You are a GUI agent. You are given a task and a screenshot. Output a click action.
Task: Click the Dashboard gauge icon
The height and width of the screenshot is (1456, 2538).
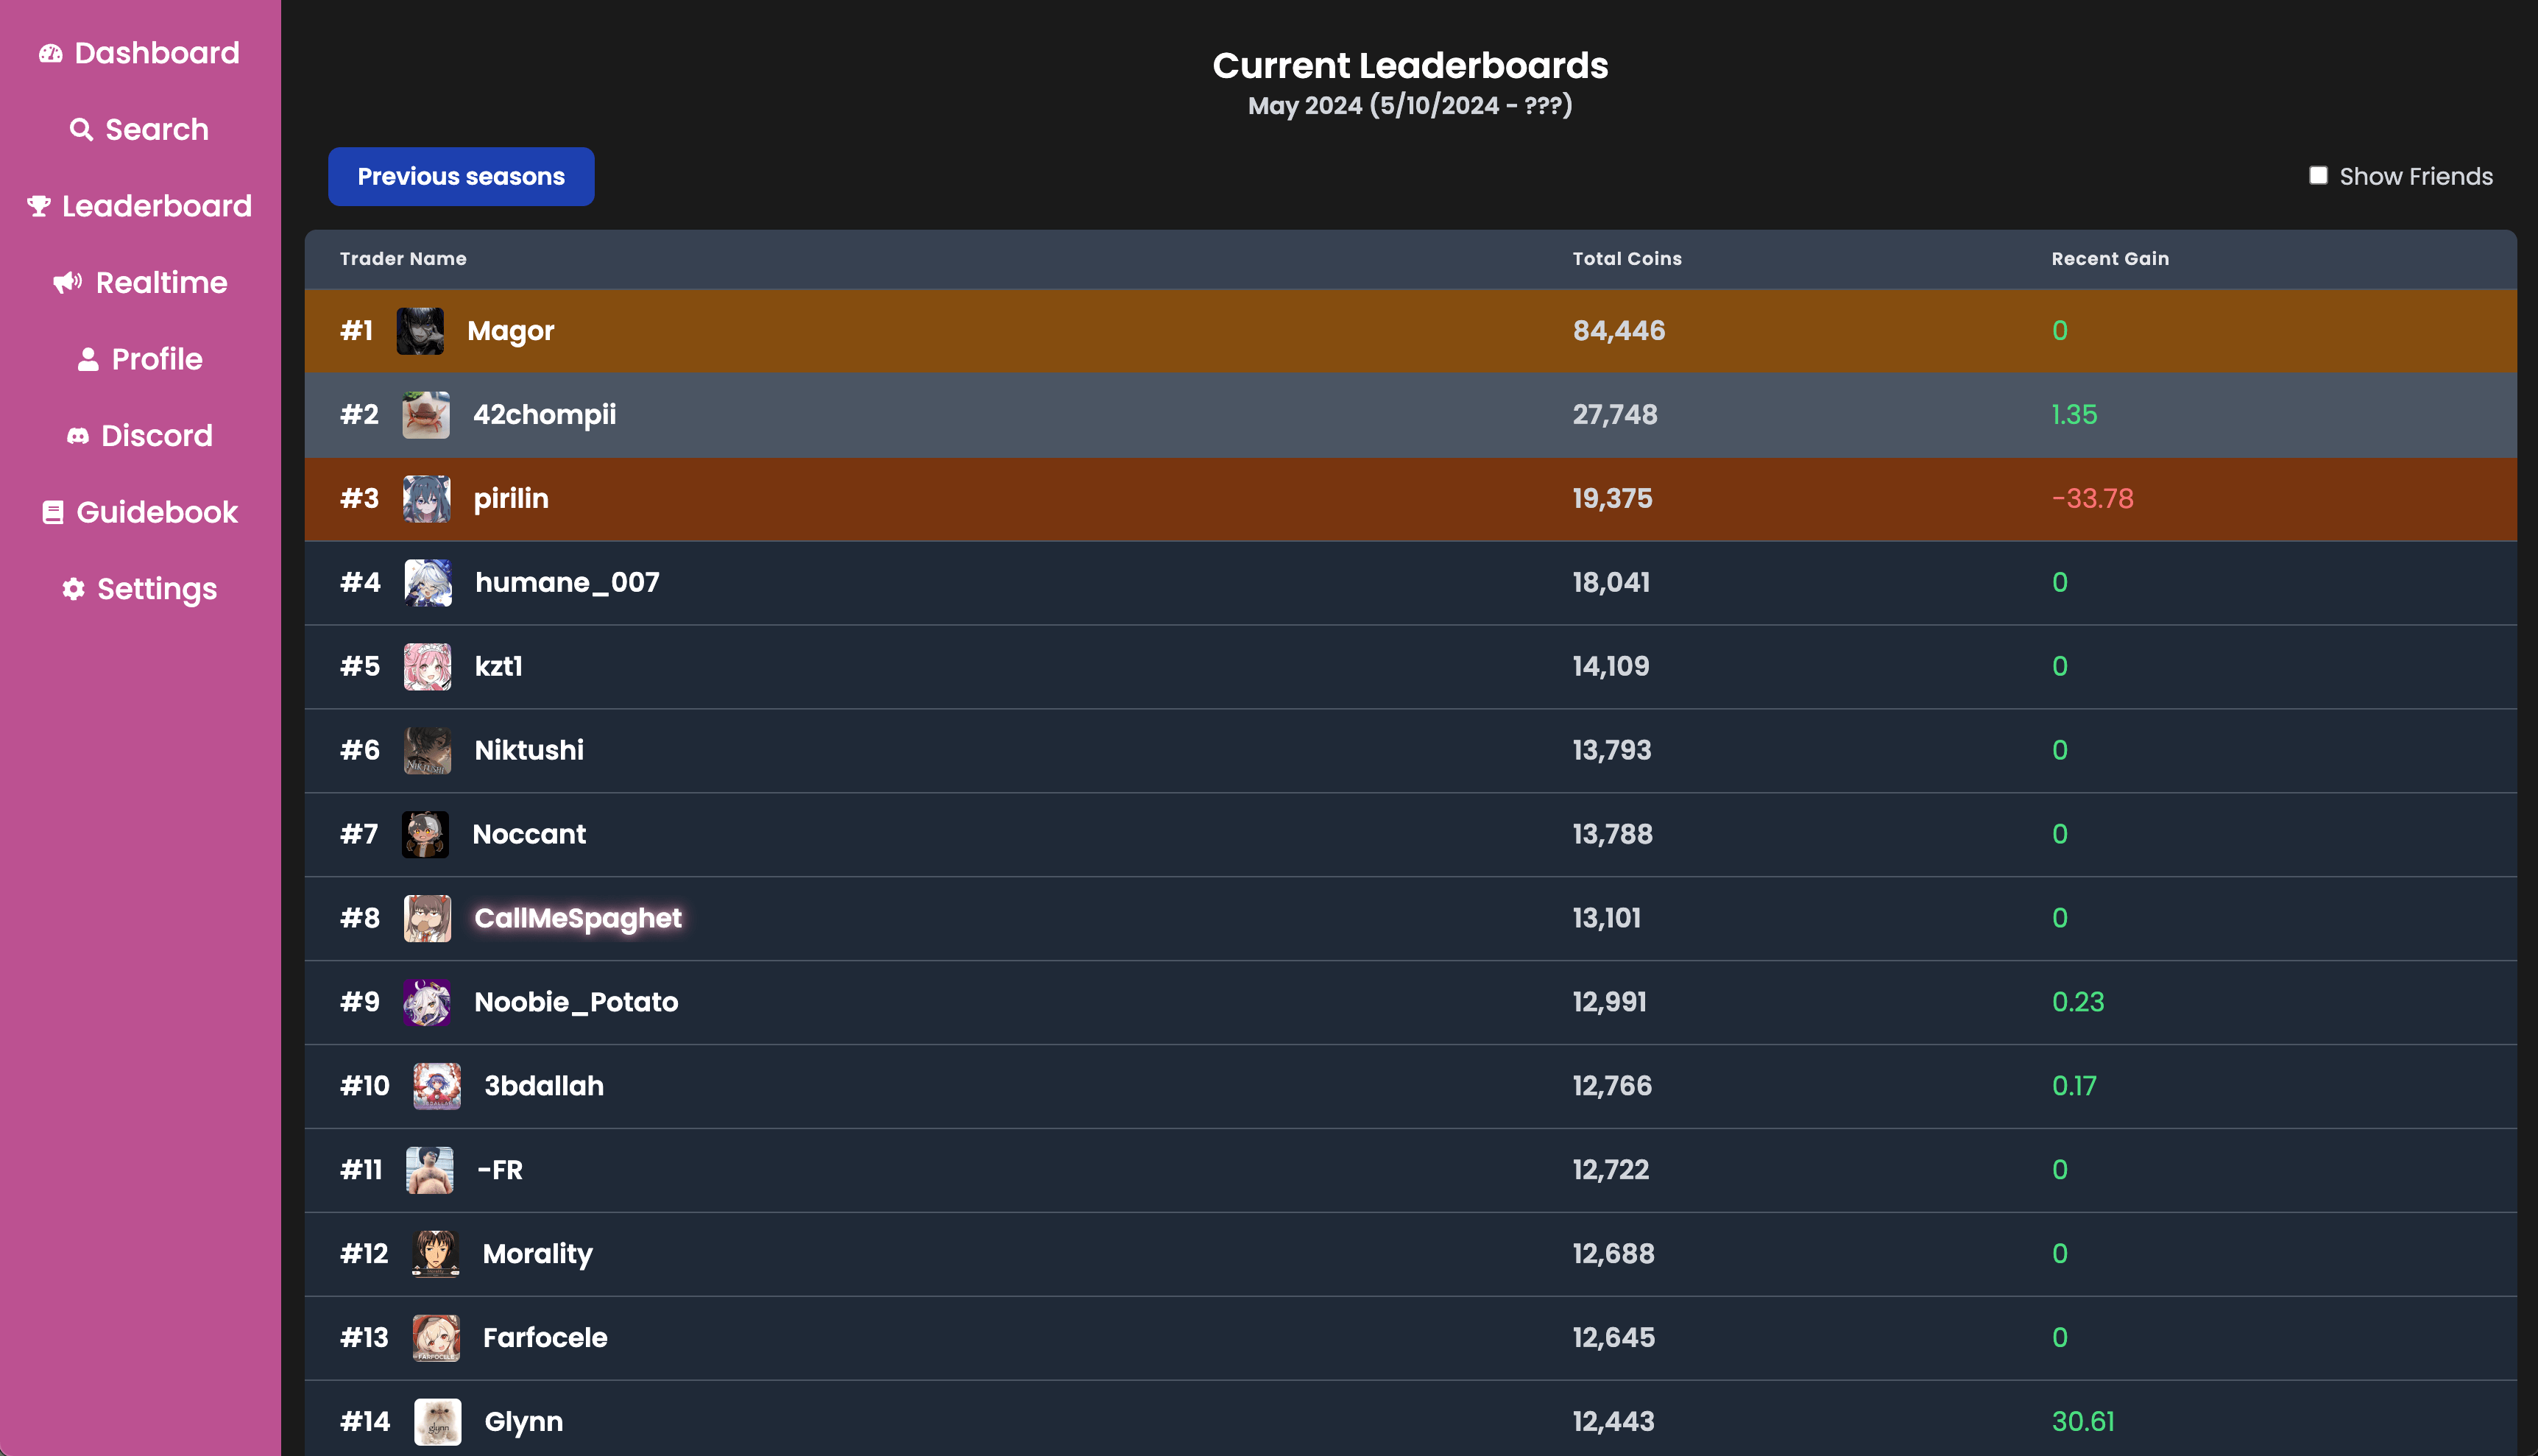pyautogui.click(x=51, y=53)
